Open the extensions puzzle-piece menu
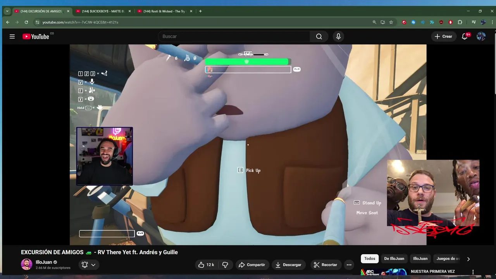 coord(460,22)
